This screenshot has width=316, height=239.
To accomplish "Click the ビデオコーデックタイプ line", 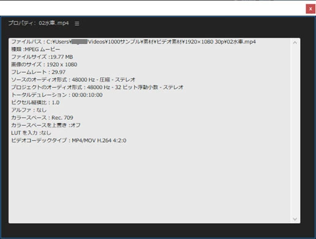I will 69,141.
